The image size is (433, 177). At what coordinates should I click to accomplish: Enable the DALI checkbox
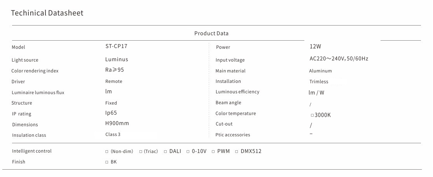(x=165, y=151)
